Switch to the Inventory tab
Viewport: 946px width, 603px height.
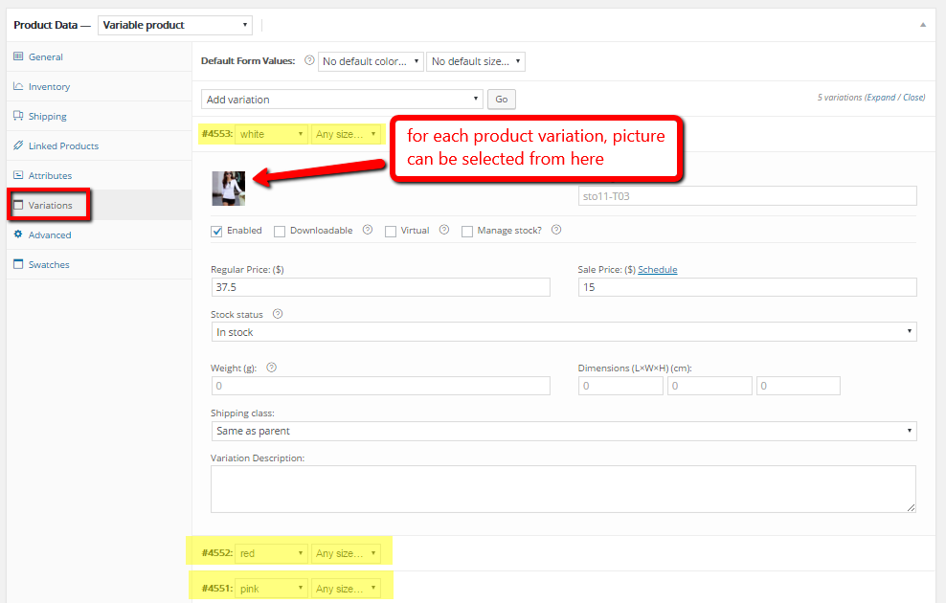[99, 86]
